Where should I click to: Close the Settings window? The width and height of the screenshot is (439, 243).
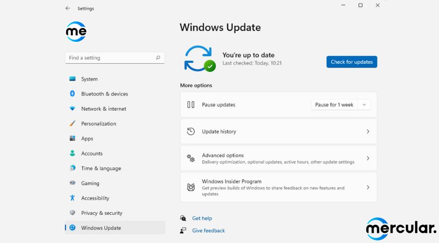coord(378,5)
